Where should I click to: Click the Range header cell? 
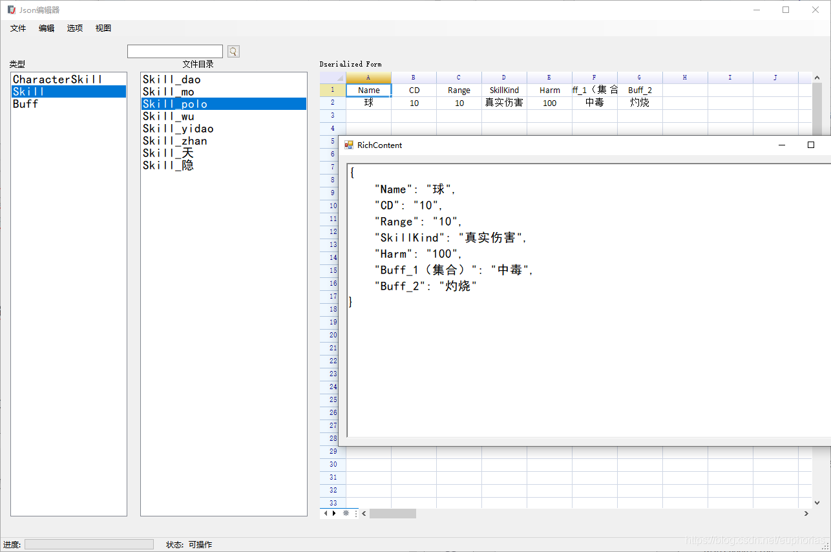459,90
